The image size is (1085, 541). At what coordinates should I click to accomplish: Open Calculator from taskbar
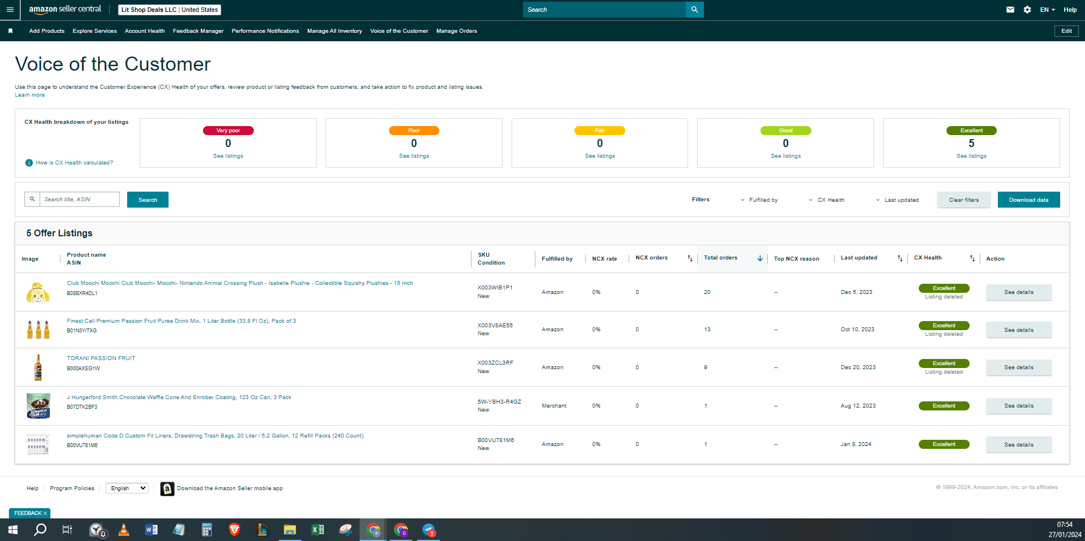coord(207,530)
